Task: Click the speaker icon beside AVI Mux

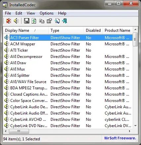Action: (x=7, y=69)
